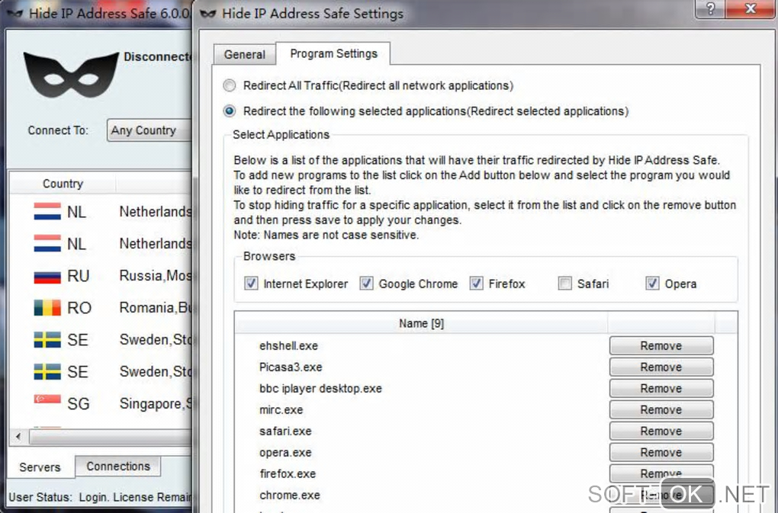Viewport: 778px width, 513px height.
Task: Select the second Netherlands NL flag icon
Action: point(47,243)
